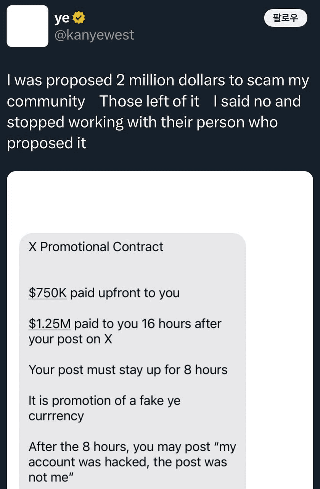
Task: Click the underlined $1.25M amount
Action: coord(50,324)
